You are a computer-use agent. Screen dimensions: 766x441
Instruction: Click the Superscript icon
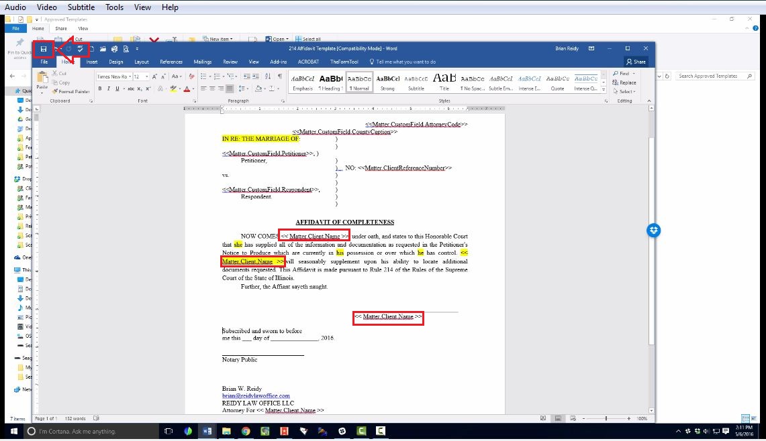click(x=148, y=88)
